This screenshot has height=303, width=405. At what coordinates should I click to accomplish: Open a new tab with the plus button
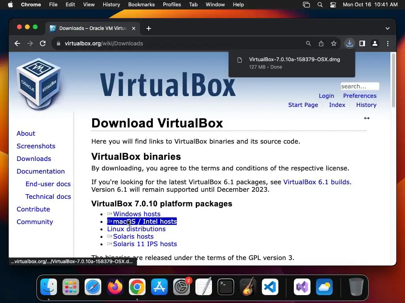(149, 28)
